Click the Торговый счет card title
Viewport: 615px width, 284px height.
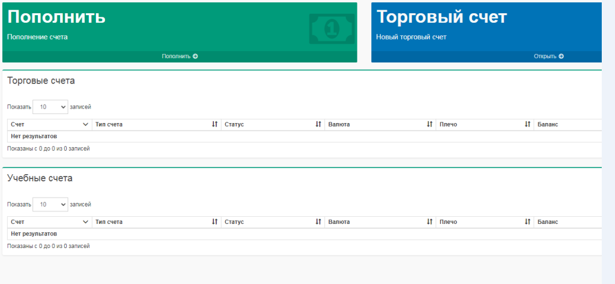[441, 17]
